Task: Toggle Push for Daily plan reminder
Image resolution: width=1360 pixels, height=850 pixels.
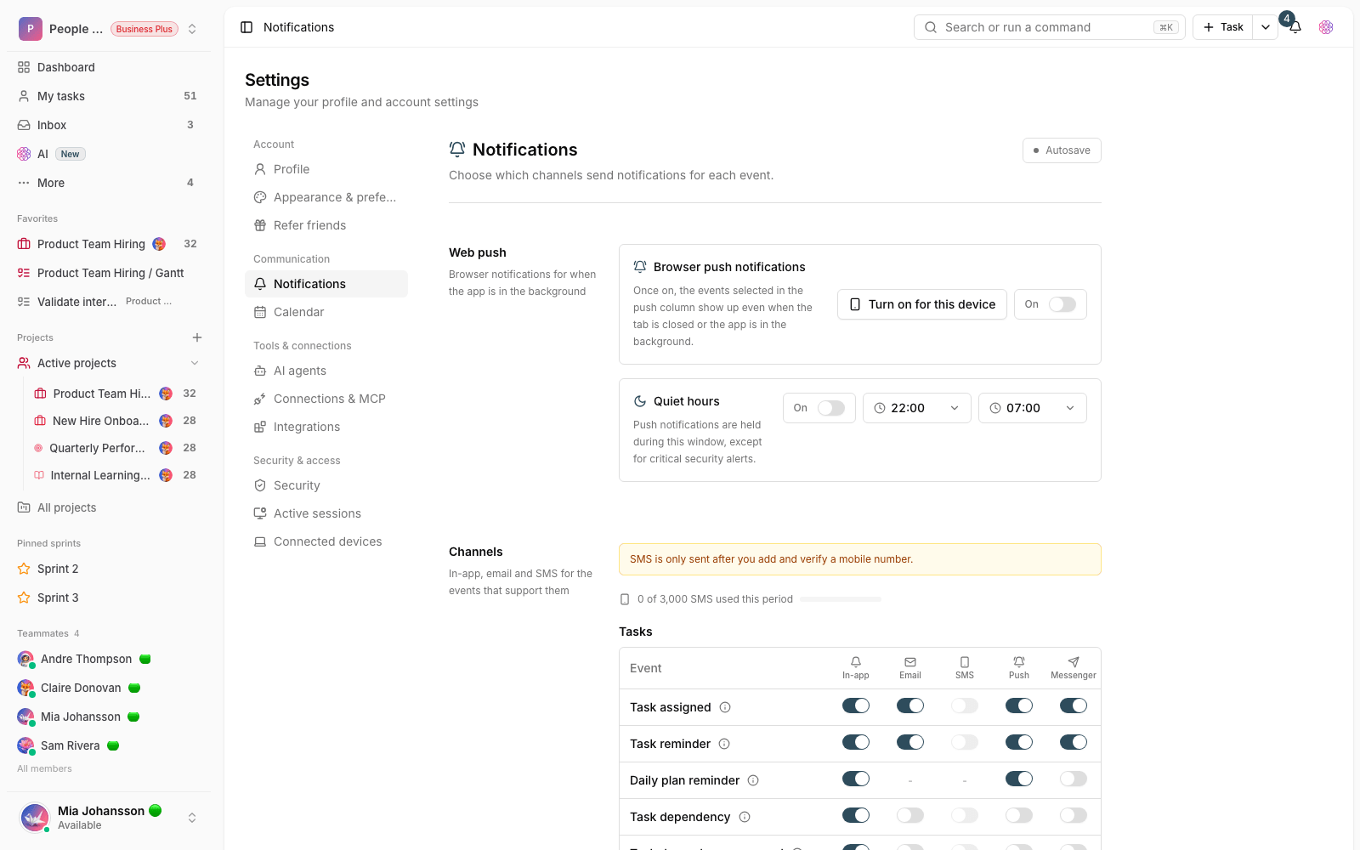Action: pos(1019,779)
